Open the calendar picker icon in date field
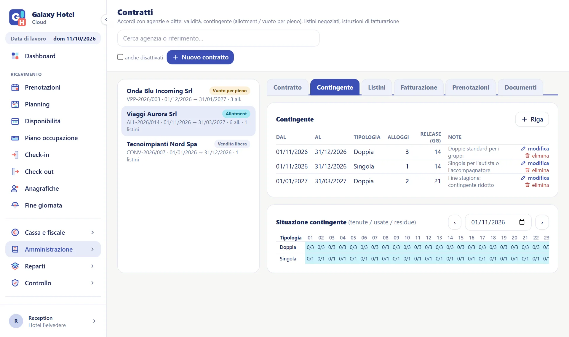The width and height of the screenshot is (569, 337). coord(522,222)
